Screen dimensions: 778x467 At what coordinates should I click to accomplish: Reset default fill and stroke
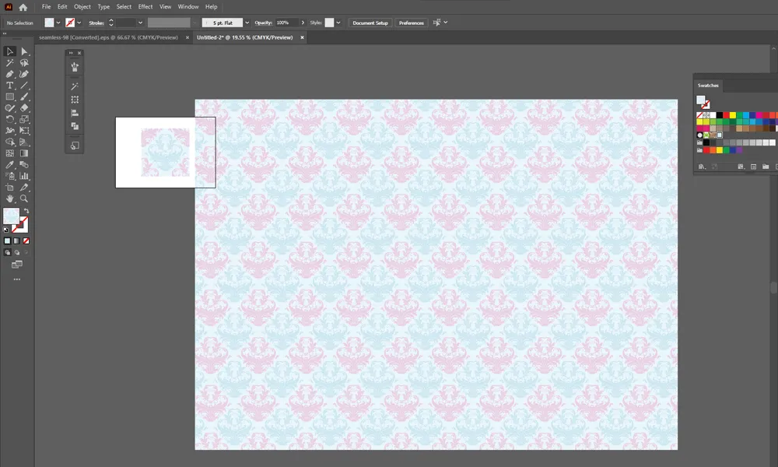6,230
